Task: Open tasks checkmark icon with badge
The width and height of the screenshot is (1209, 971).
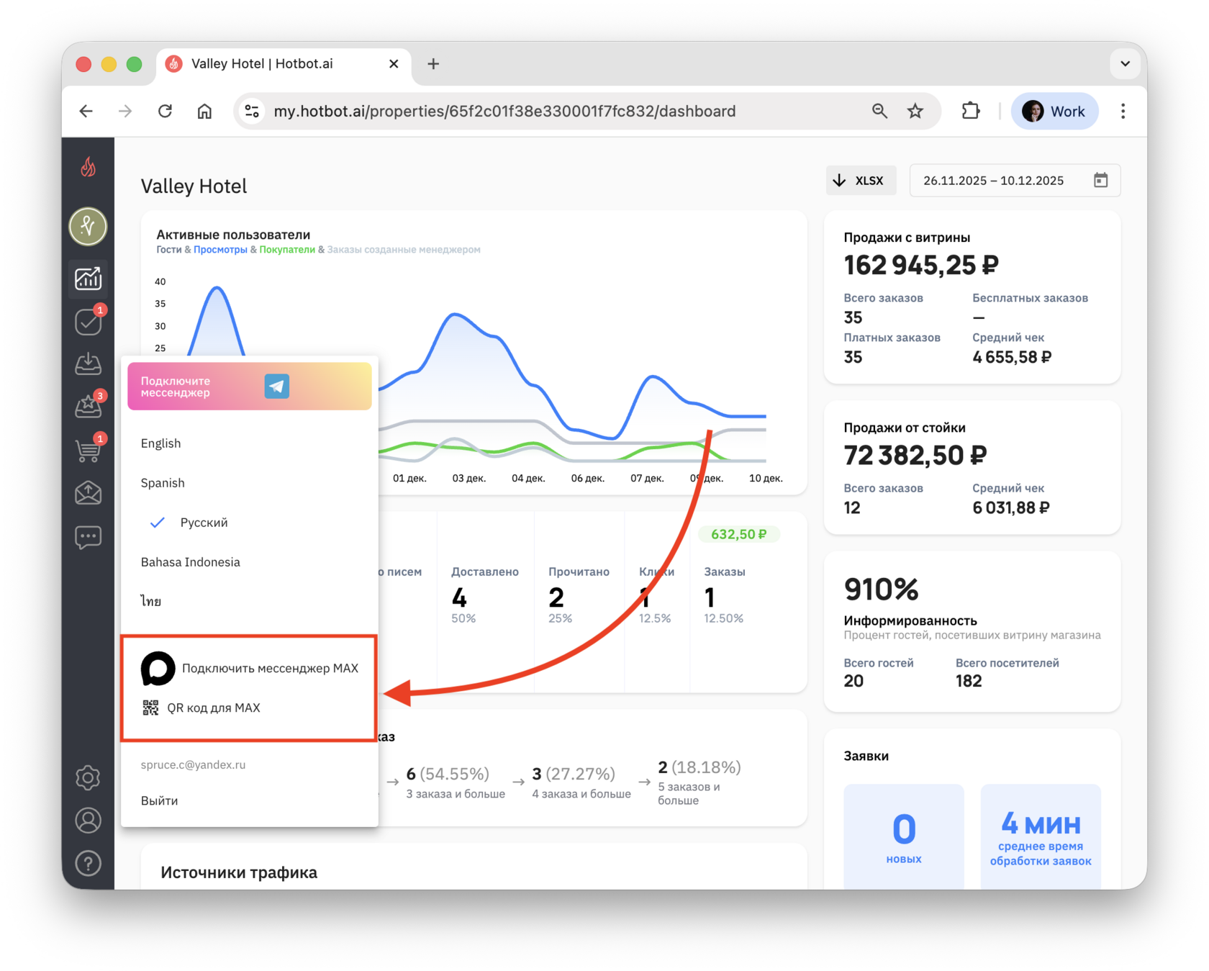Action: coord(89,321)
